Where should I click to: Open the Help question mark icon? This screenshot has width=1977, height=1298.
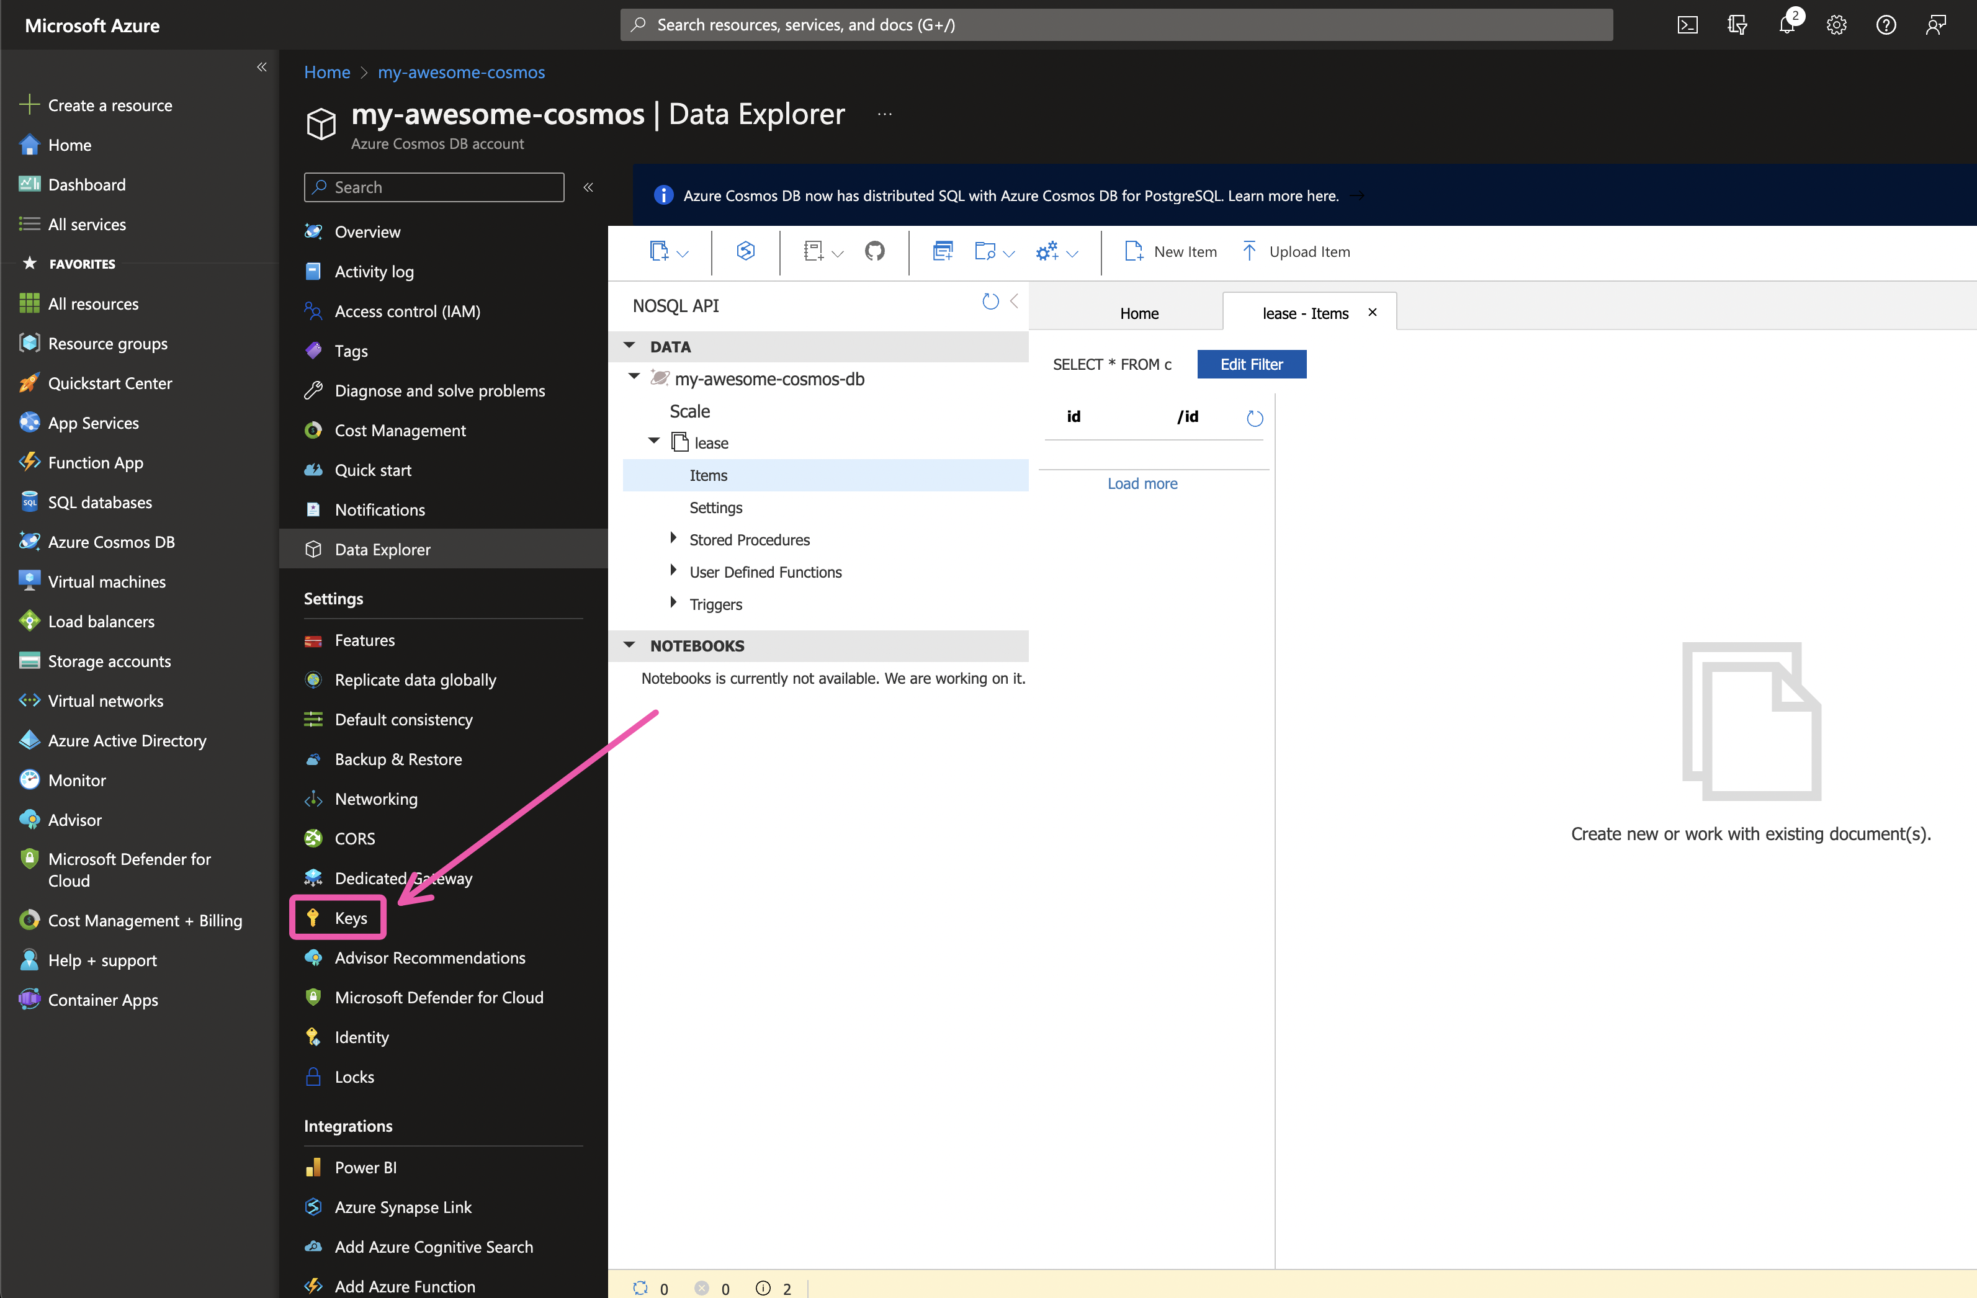click(x=1886, y=25)
